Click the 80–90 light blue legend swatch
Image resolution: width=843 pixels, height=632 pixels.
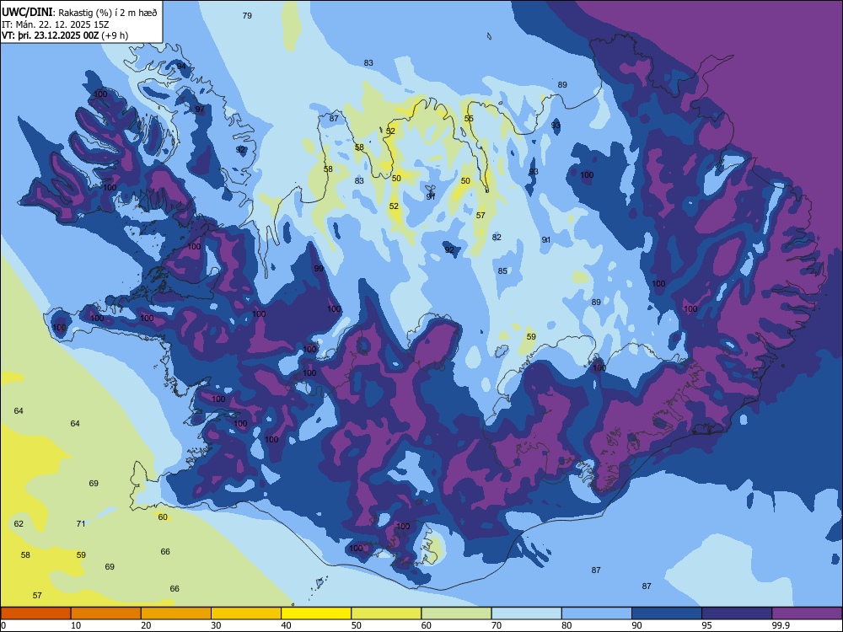point(596,613)
